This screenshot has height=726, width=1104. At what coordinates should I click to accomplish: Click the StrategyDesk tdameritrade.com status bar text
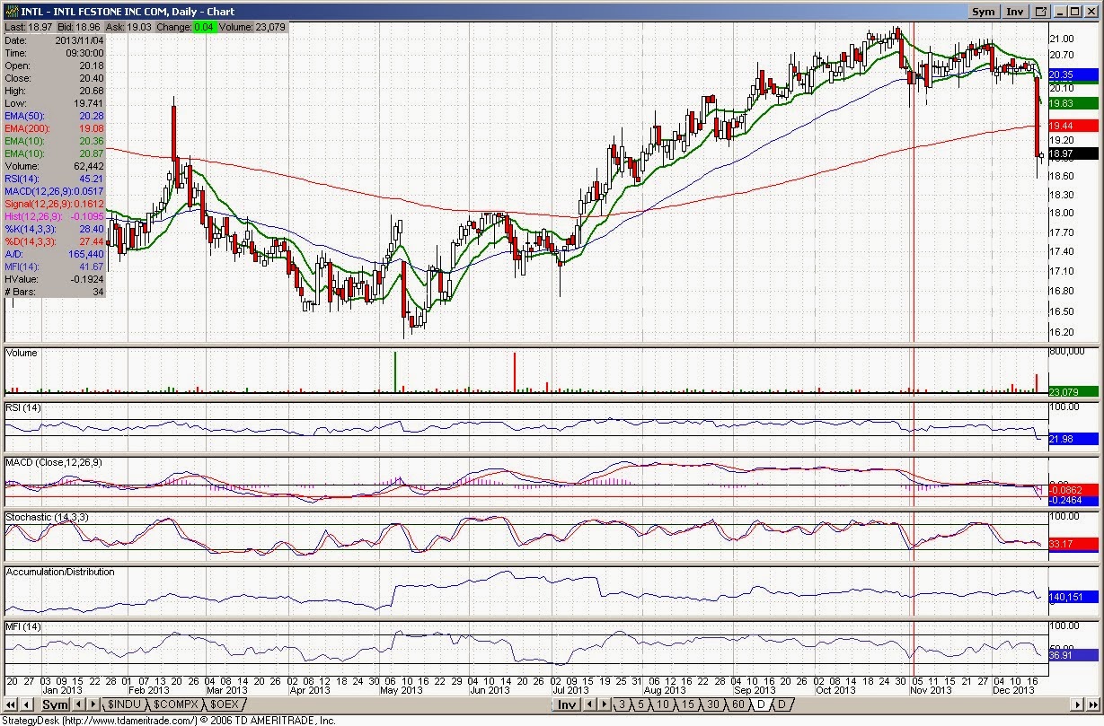[x=170, y=720]
